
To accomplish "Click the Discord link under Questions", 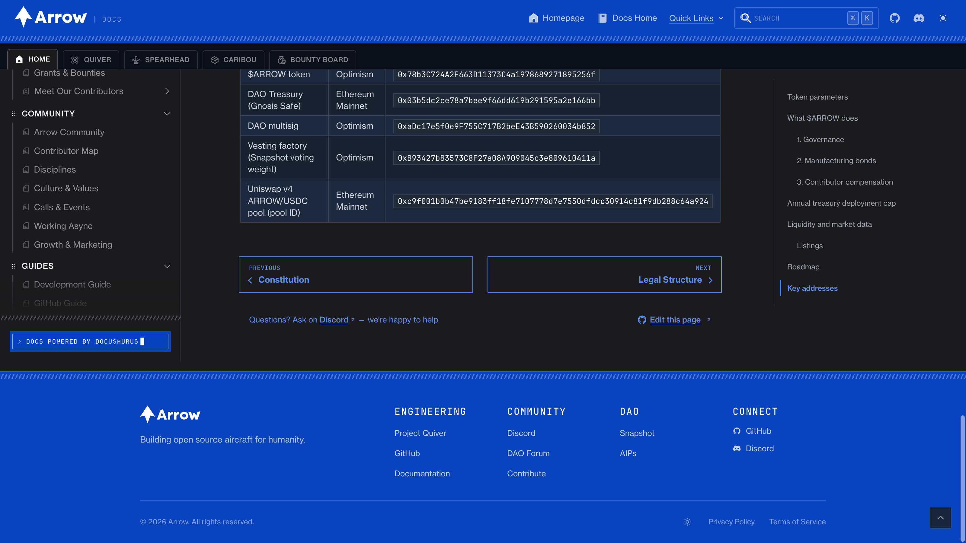I will (x=334, y=320).
